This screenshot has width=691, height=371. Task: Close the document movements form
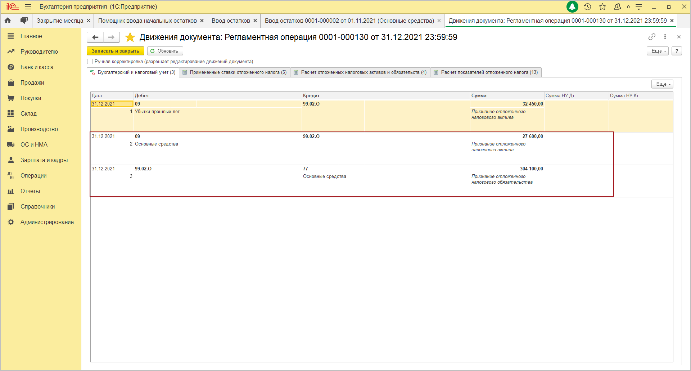click(x=679, y=37)
